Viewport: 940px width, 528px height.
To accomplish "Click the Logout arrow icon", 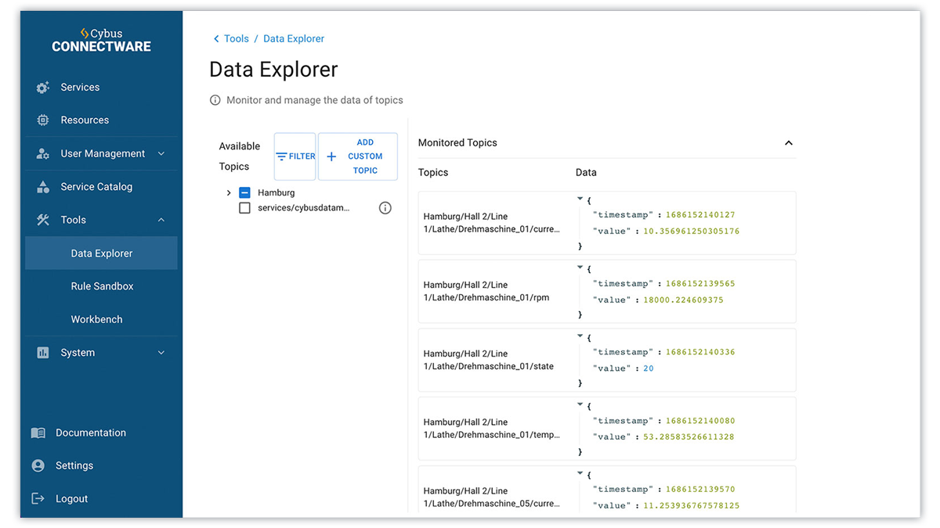I will tap(38, 499).
